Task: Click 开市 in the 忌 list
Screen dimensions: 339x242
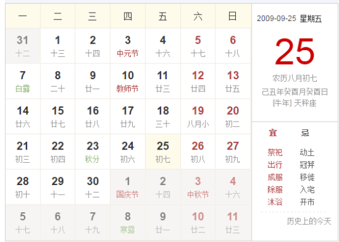Action: click(307, 202)
